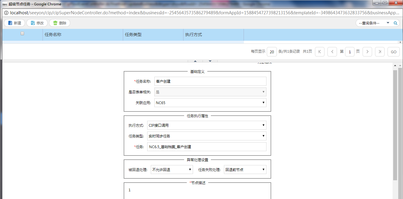Go to last page of records

tap(380, 52)
